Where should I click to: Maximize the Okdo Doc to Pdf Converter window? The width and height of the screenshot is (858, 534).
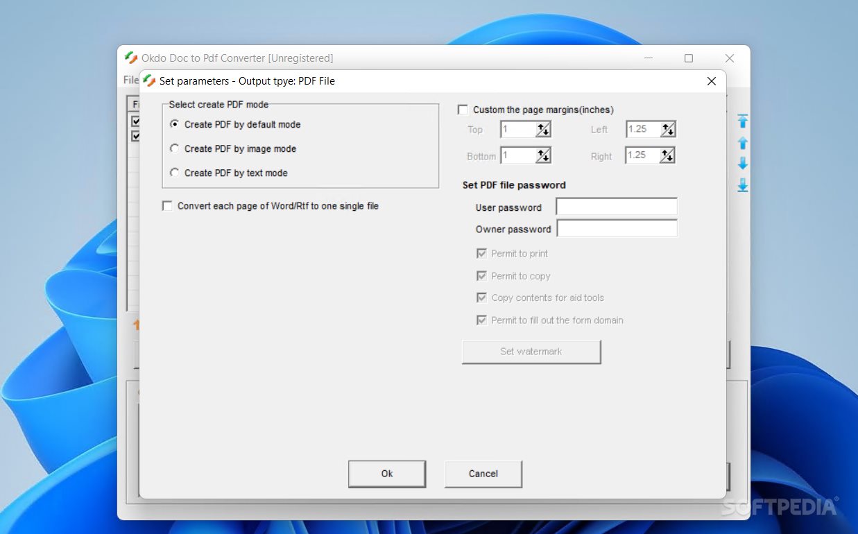click(x=688, y=58)
